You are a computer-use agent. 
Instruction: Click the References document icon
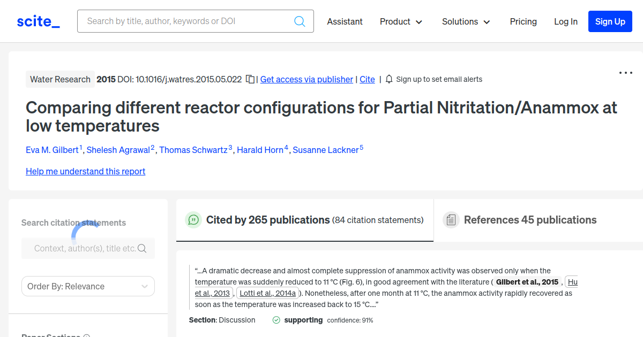pyautogui.click(x=451, y=220)
